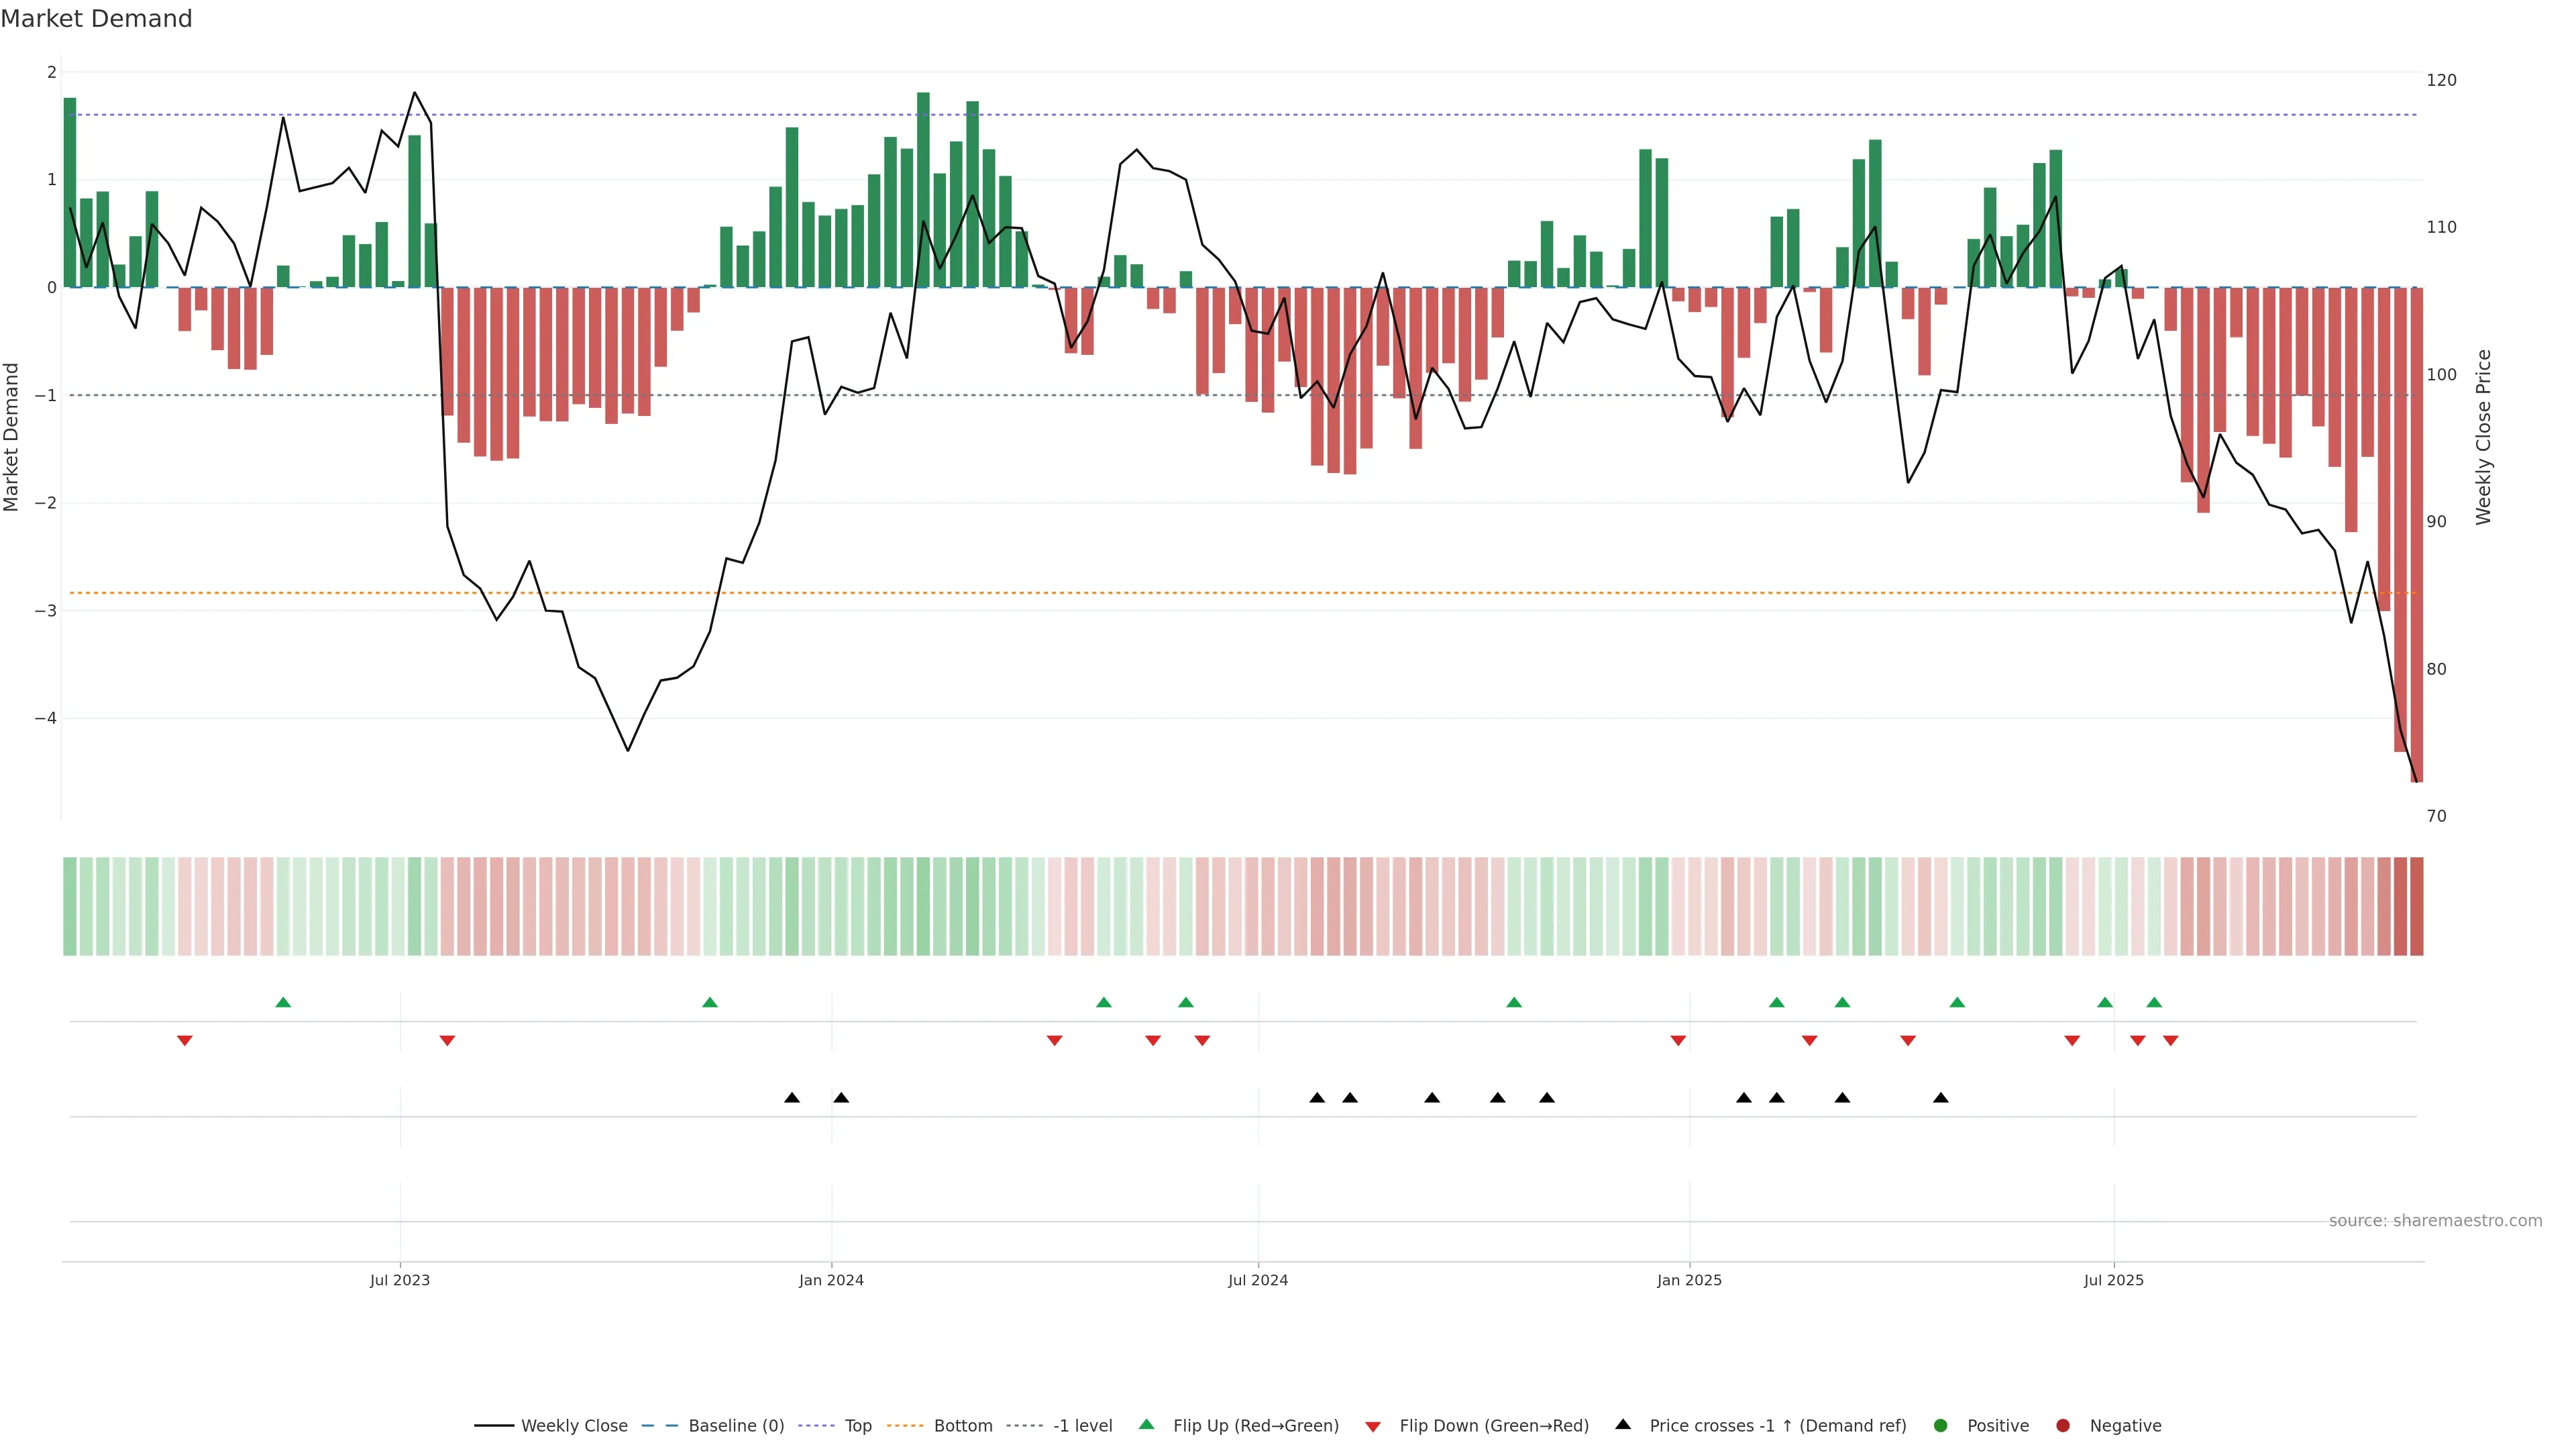Viewport: 2576px width, 1449px height.
Task: Click the Positive green circle legend icon
Action: [x=1941, y=1425]
